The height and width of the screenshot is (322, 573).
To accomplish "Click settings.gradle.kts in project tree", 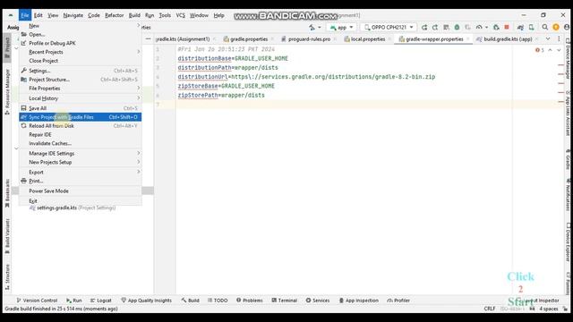I will coord(56,208).
